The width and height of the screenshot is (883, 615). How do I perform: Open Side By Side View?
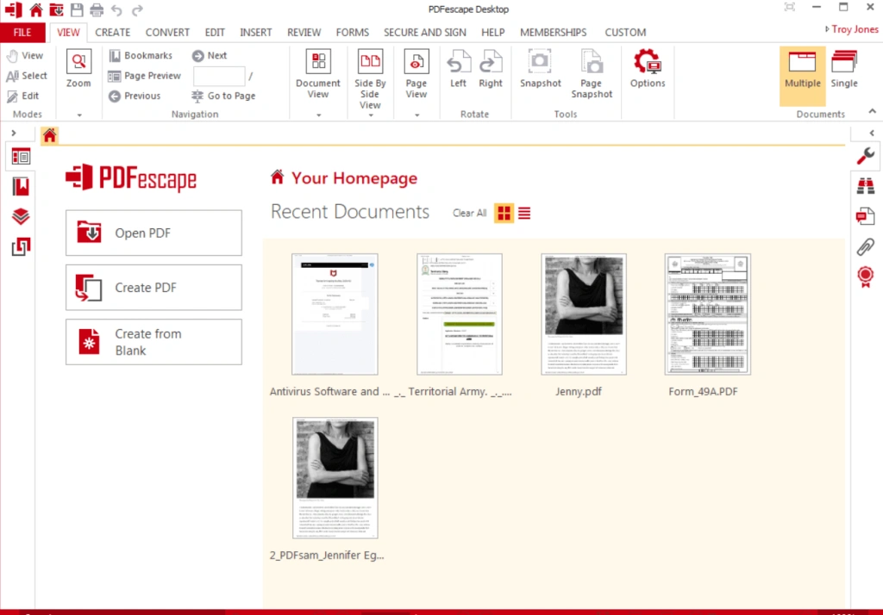370,78
